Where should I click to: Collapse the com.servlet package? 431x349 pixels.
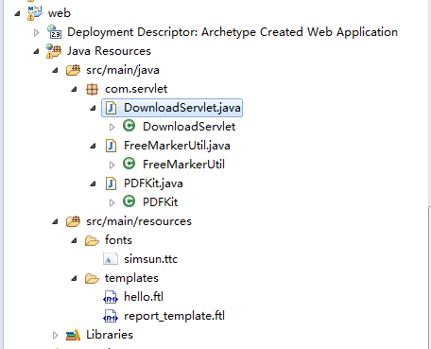tap(74, 89)
